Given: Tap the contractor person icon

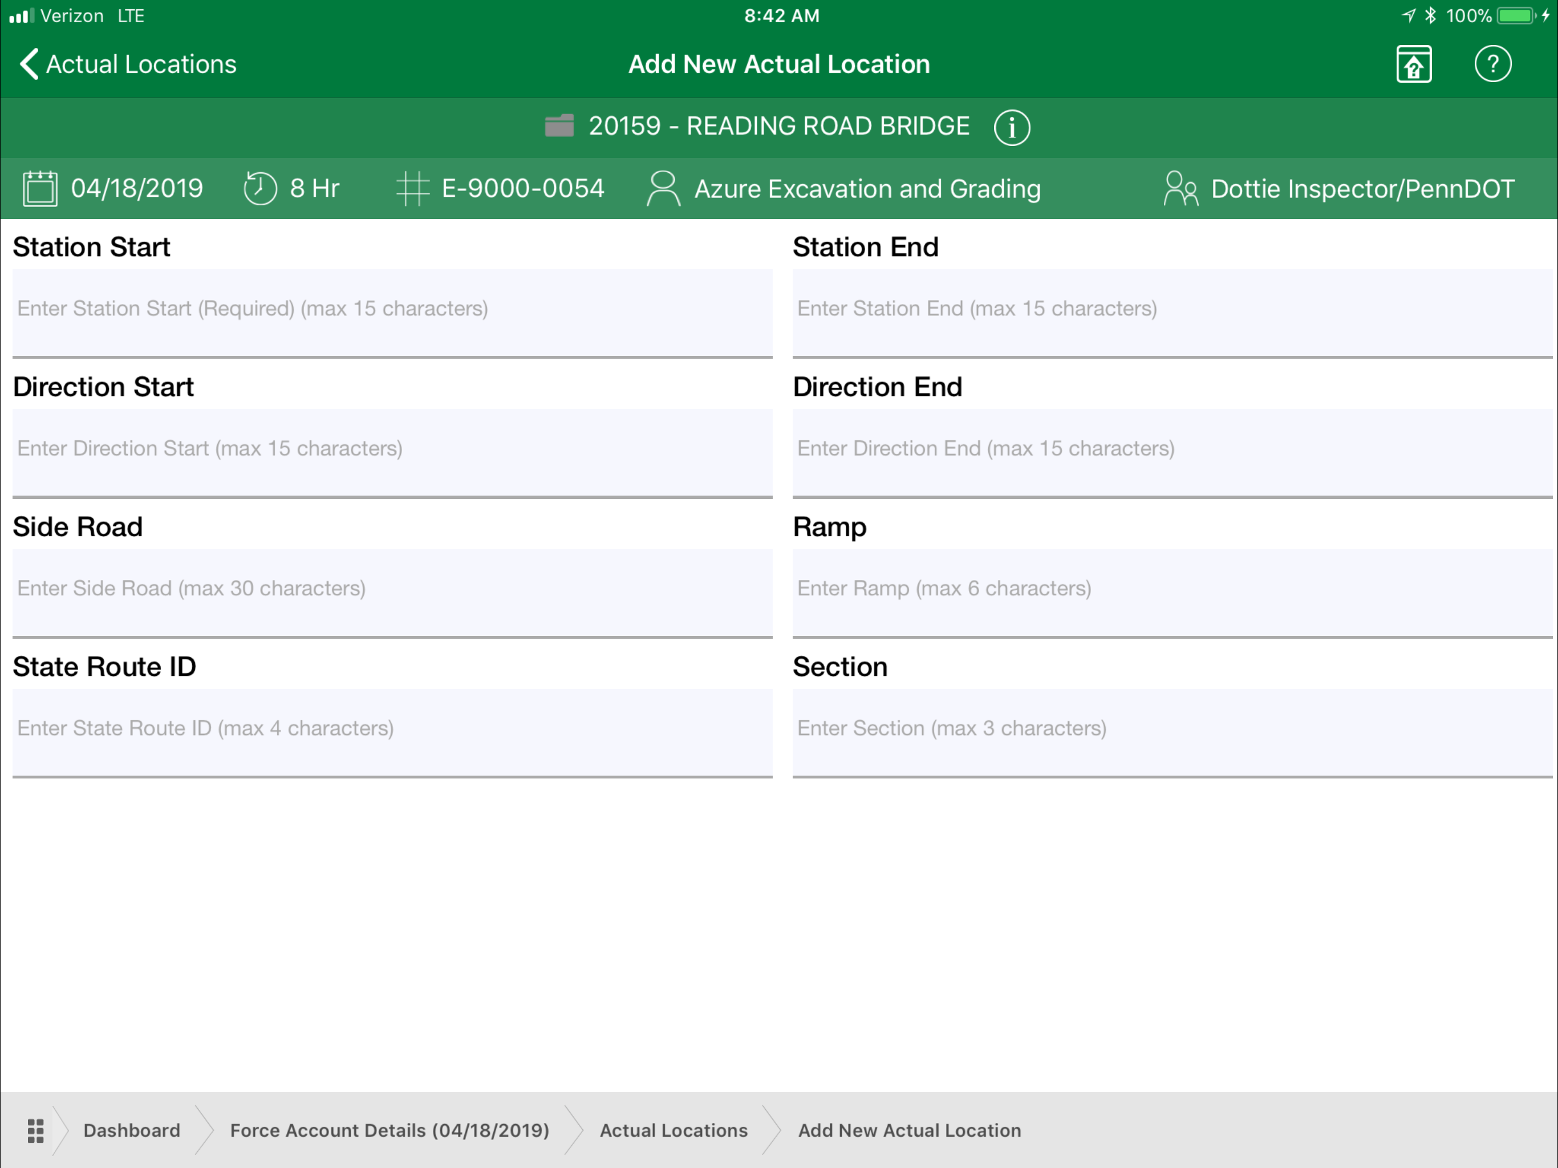Looking at the screenshot, I should pos(663,188).
